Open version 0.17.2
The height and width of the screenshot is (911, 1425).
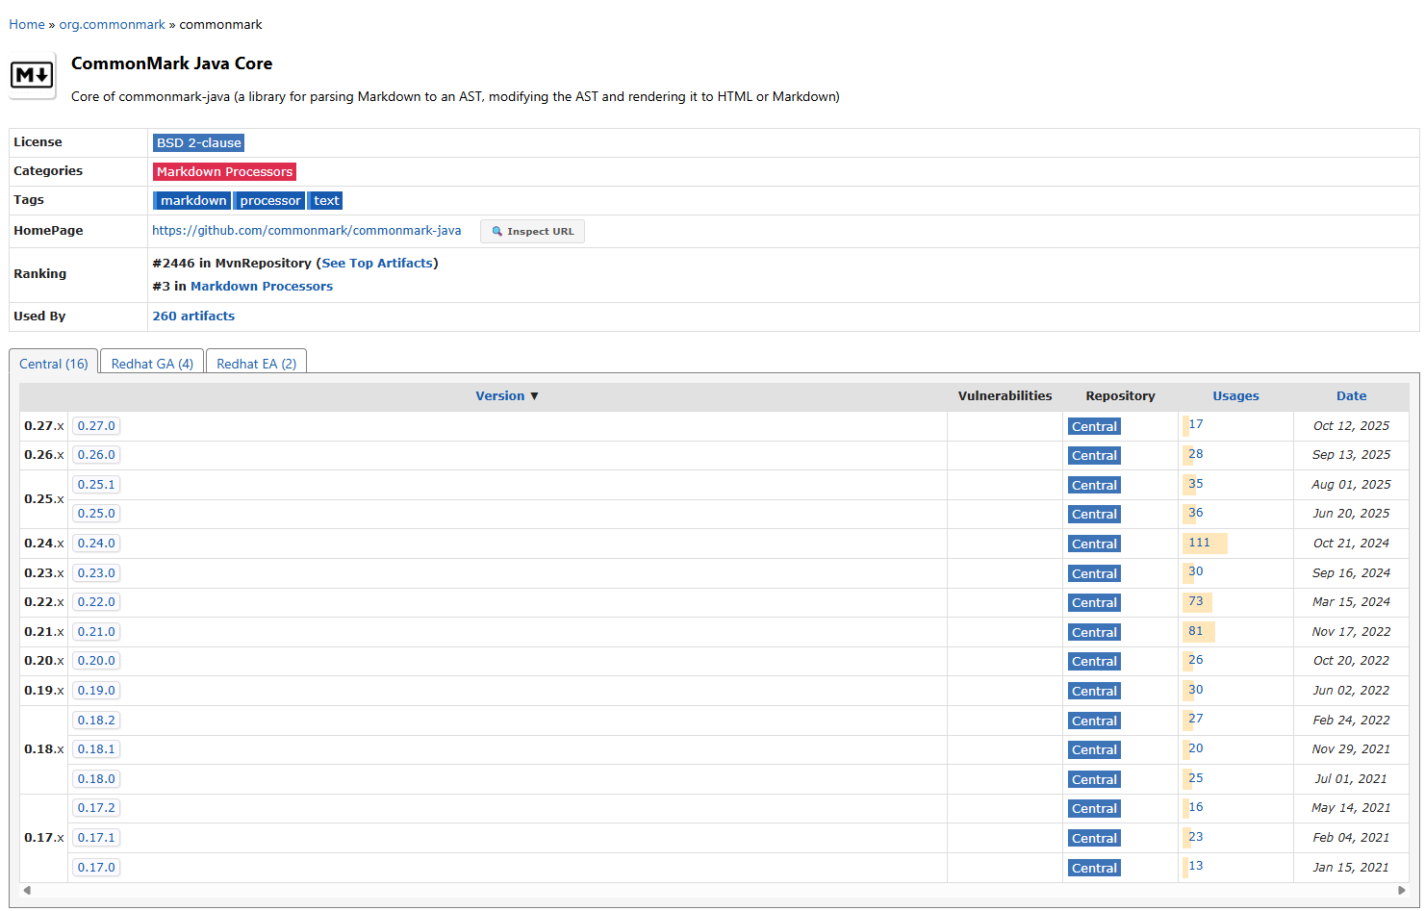(96, 808)
